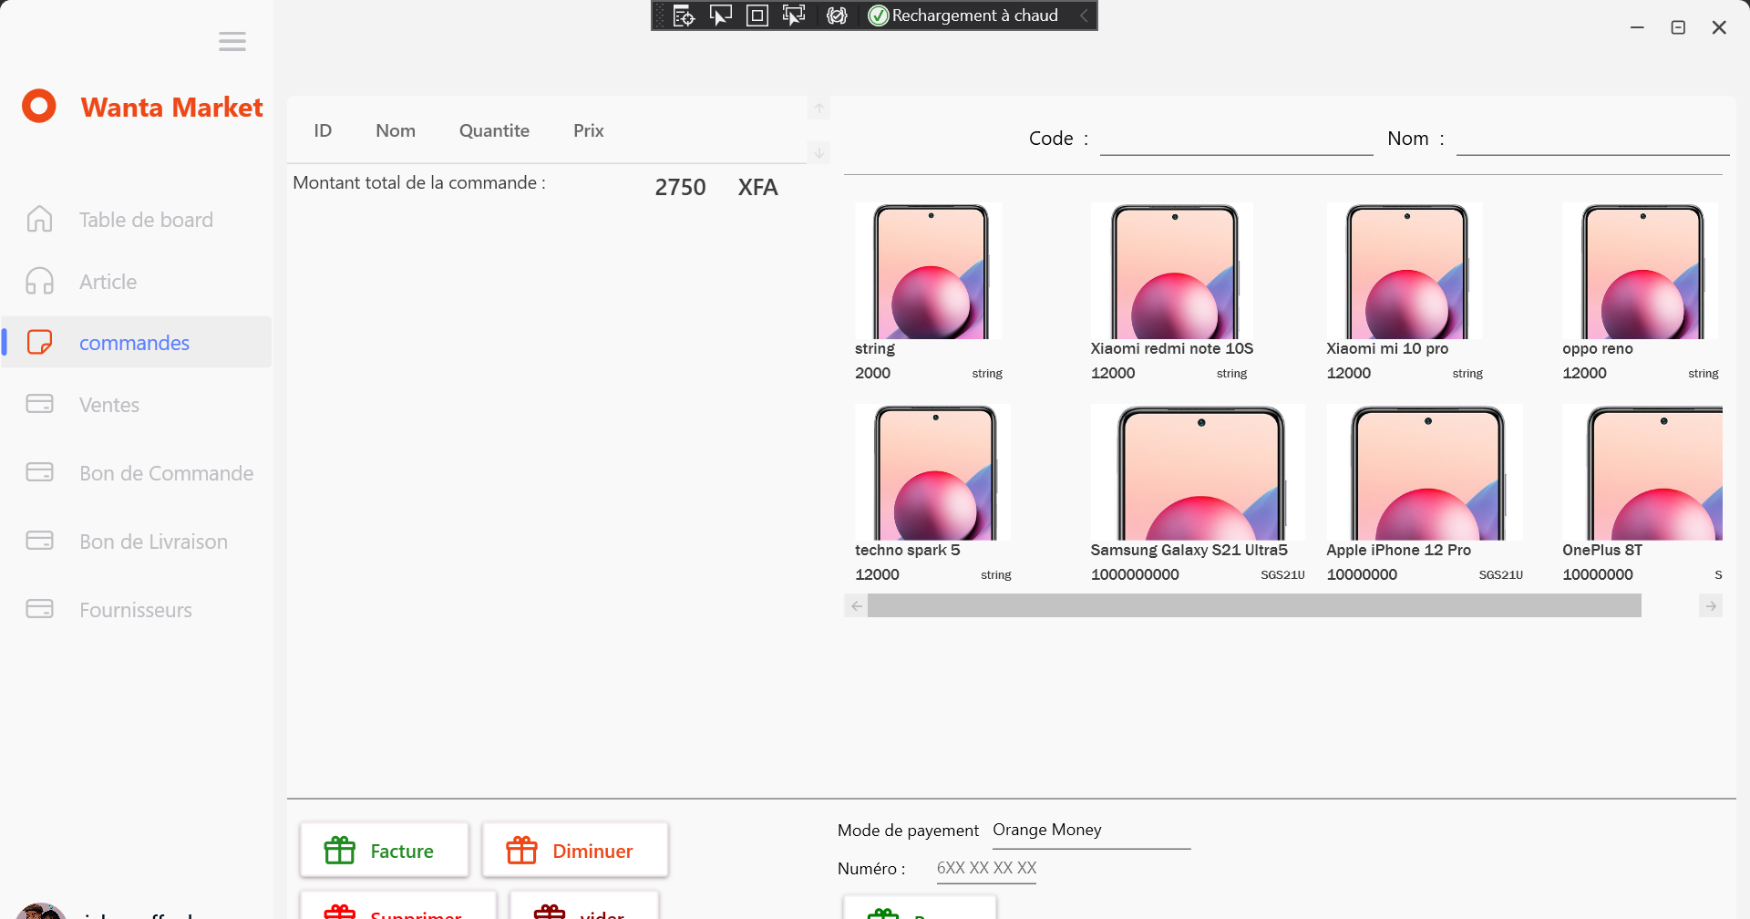Click the Supprimer button
1750x919 pixels.
[398, 906]
